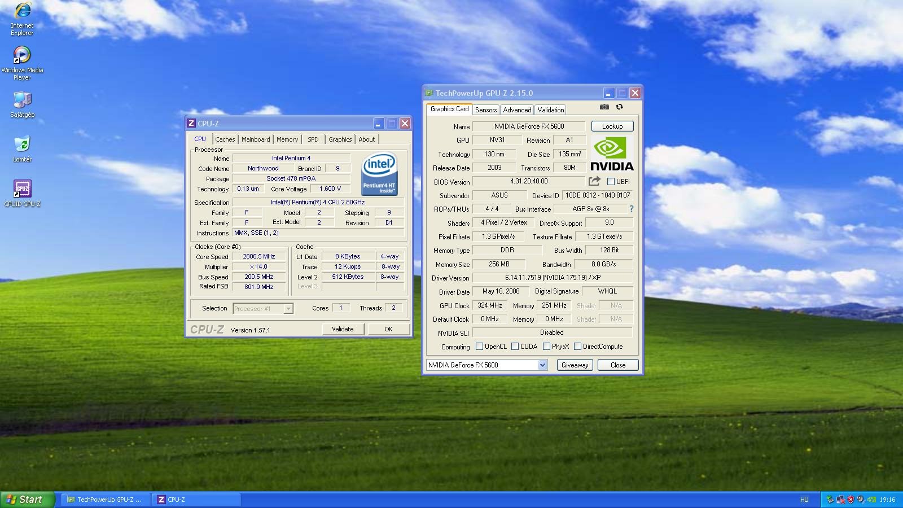The image size is (903, 508).
Task: Click the Validate button in CPU-Z
Action: coord(343,329)
